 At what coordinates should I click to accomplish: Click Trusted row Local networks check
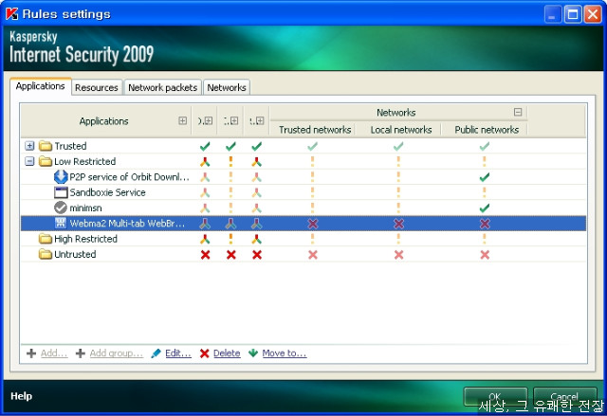pos(398,146)
